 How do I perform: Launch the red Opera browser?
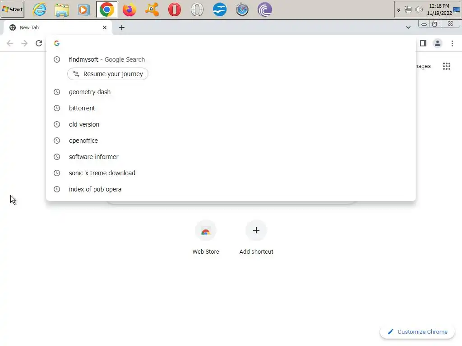(x=175, y=9)
